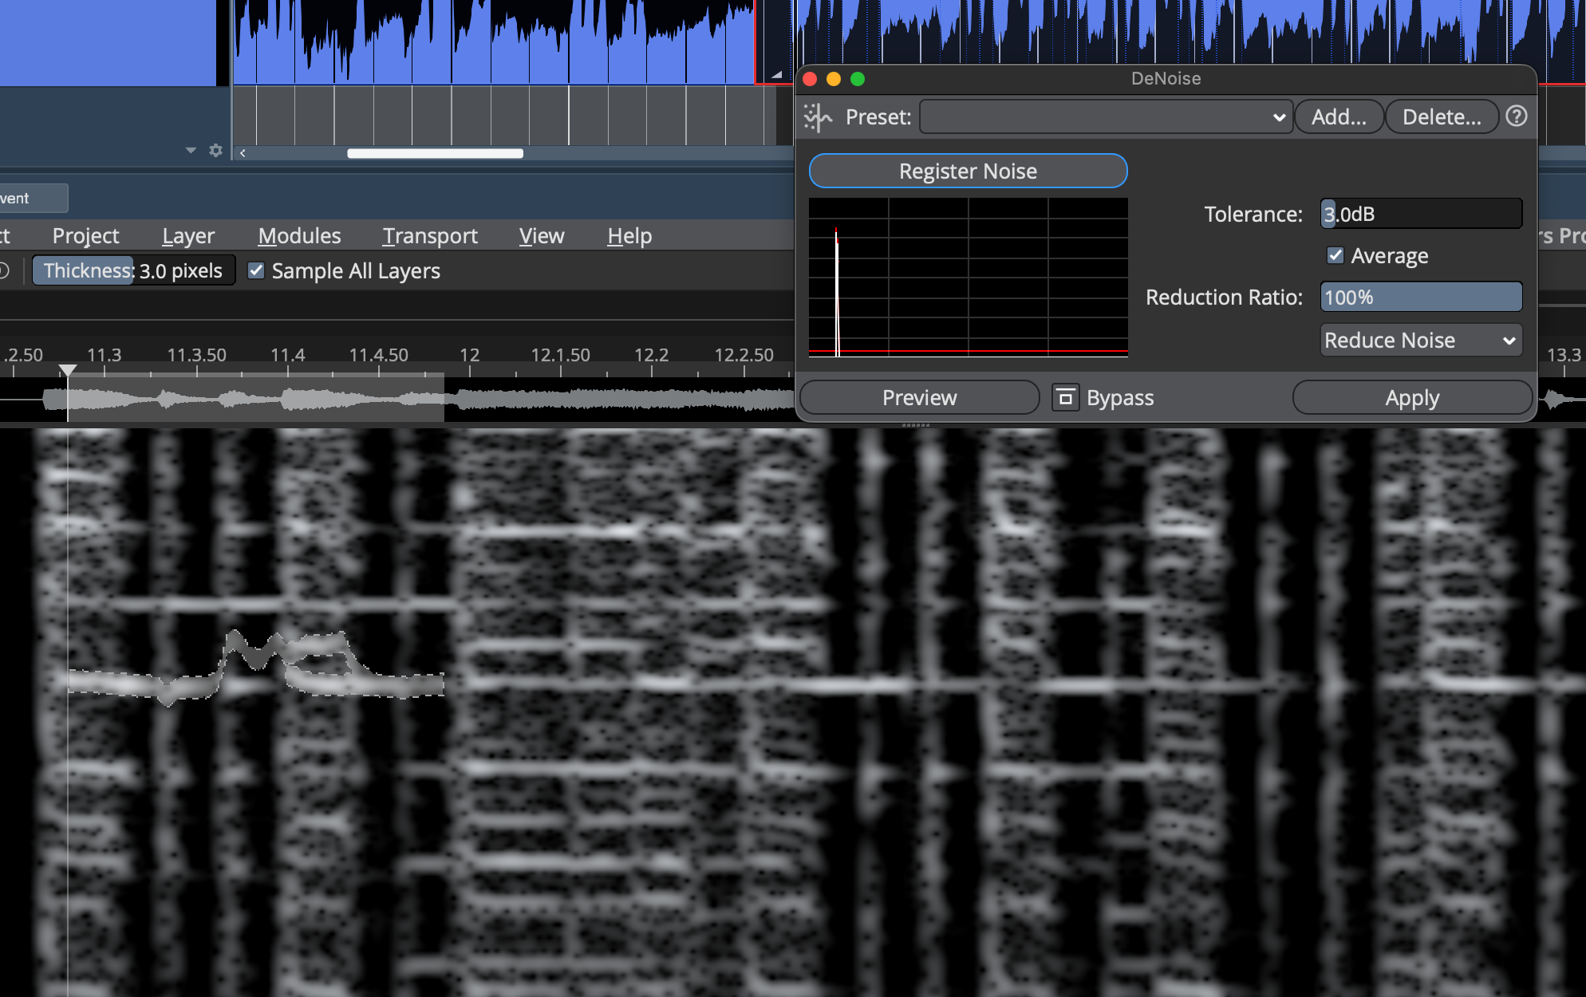Open the Transport menu
1586x997 pixels.
(x=430, y=236)
